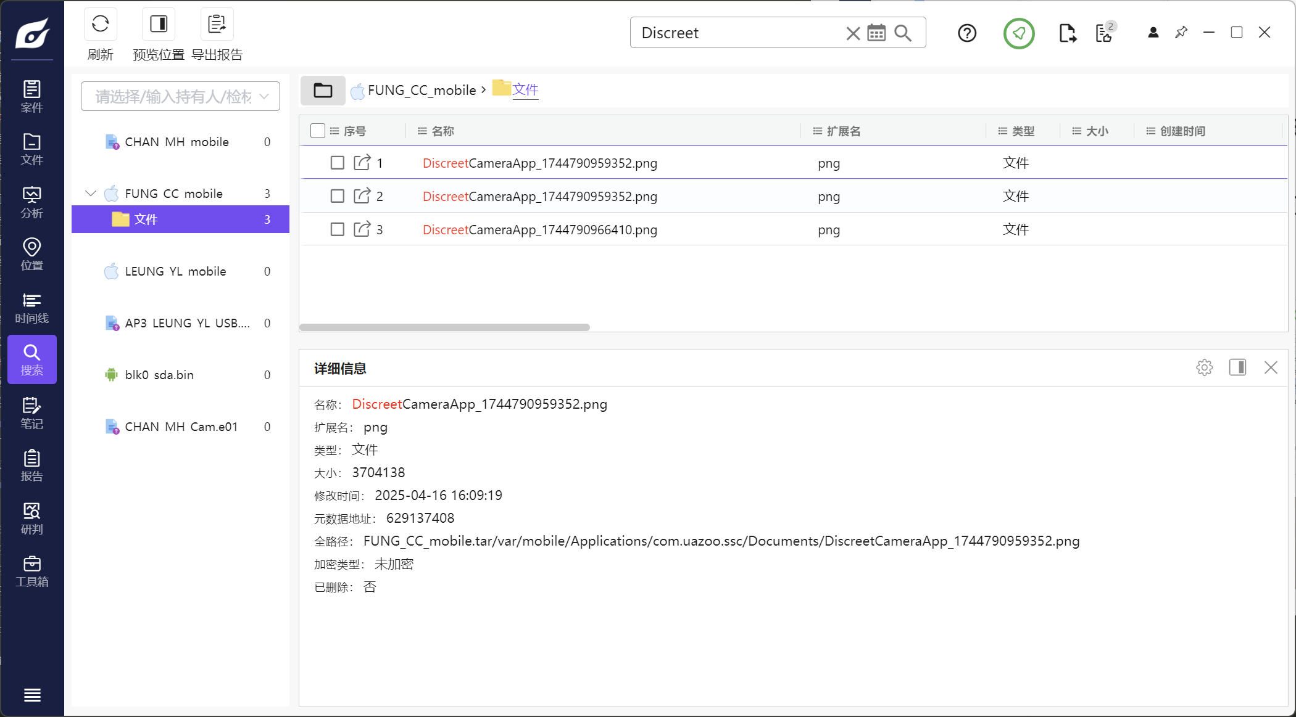
Task: Open the Toolbox (工具箱) sidebar icon
Action: click(32, 572)
